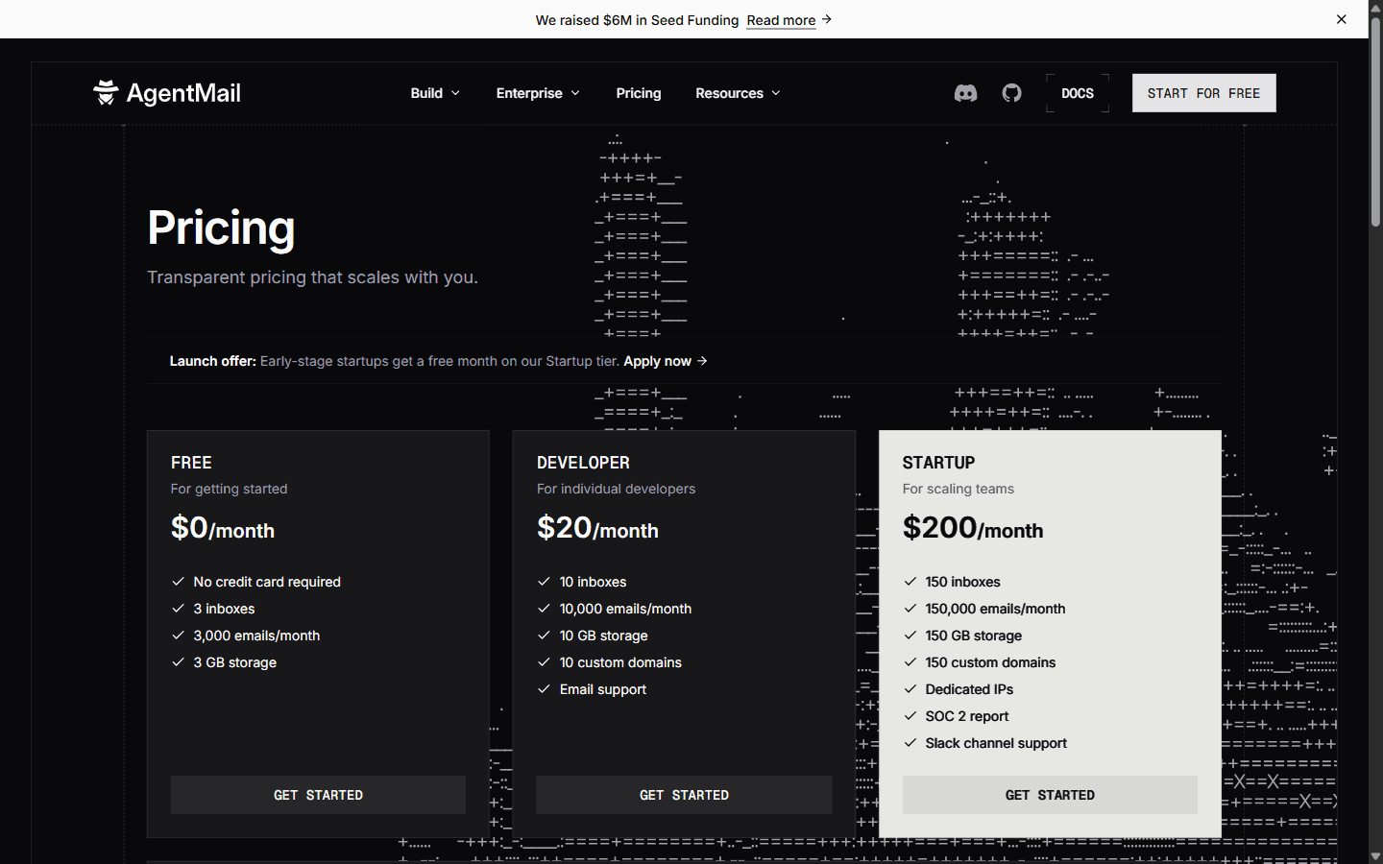The height and width of the screenshot is (864, 1383).
Task: Expand the Enterprise dropdown menu
Action: (538, 93)
